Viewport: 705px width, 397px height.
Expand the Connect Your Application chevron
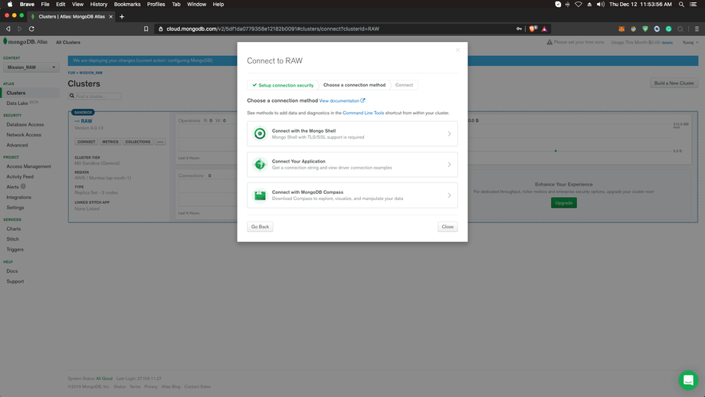(449, 164)
